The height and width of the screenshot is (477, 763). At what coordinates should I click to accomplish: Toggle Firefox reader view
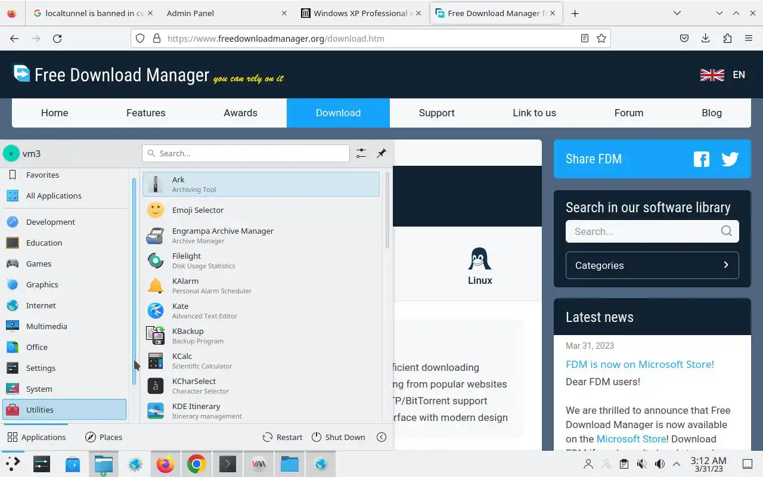585,38
